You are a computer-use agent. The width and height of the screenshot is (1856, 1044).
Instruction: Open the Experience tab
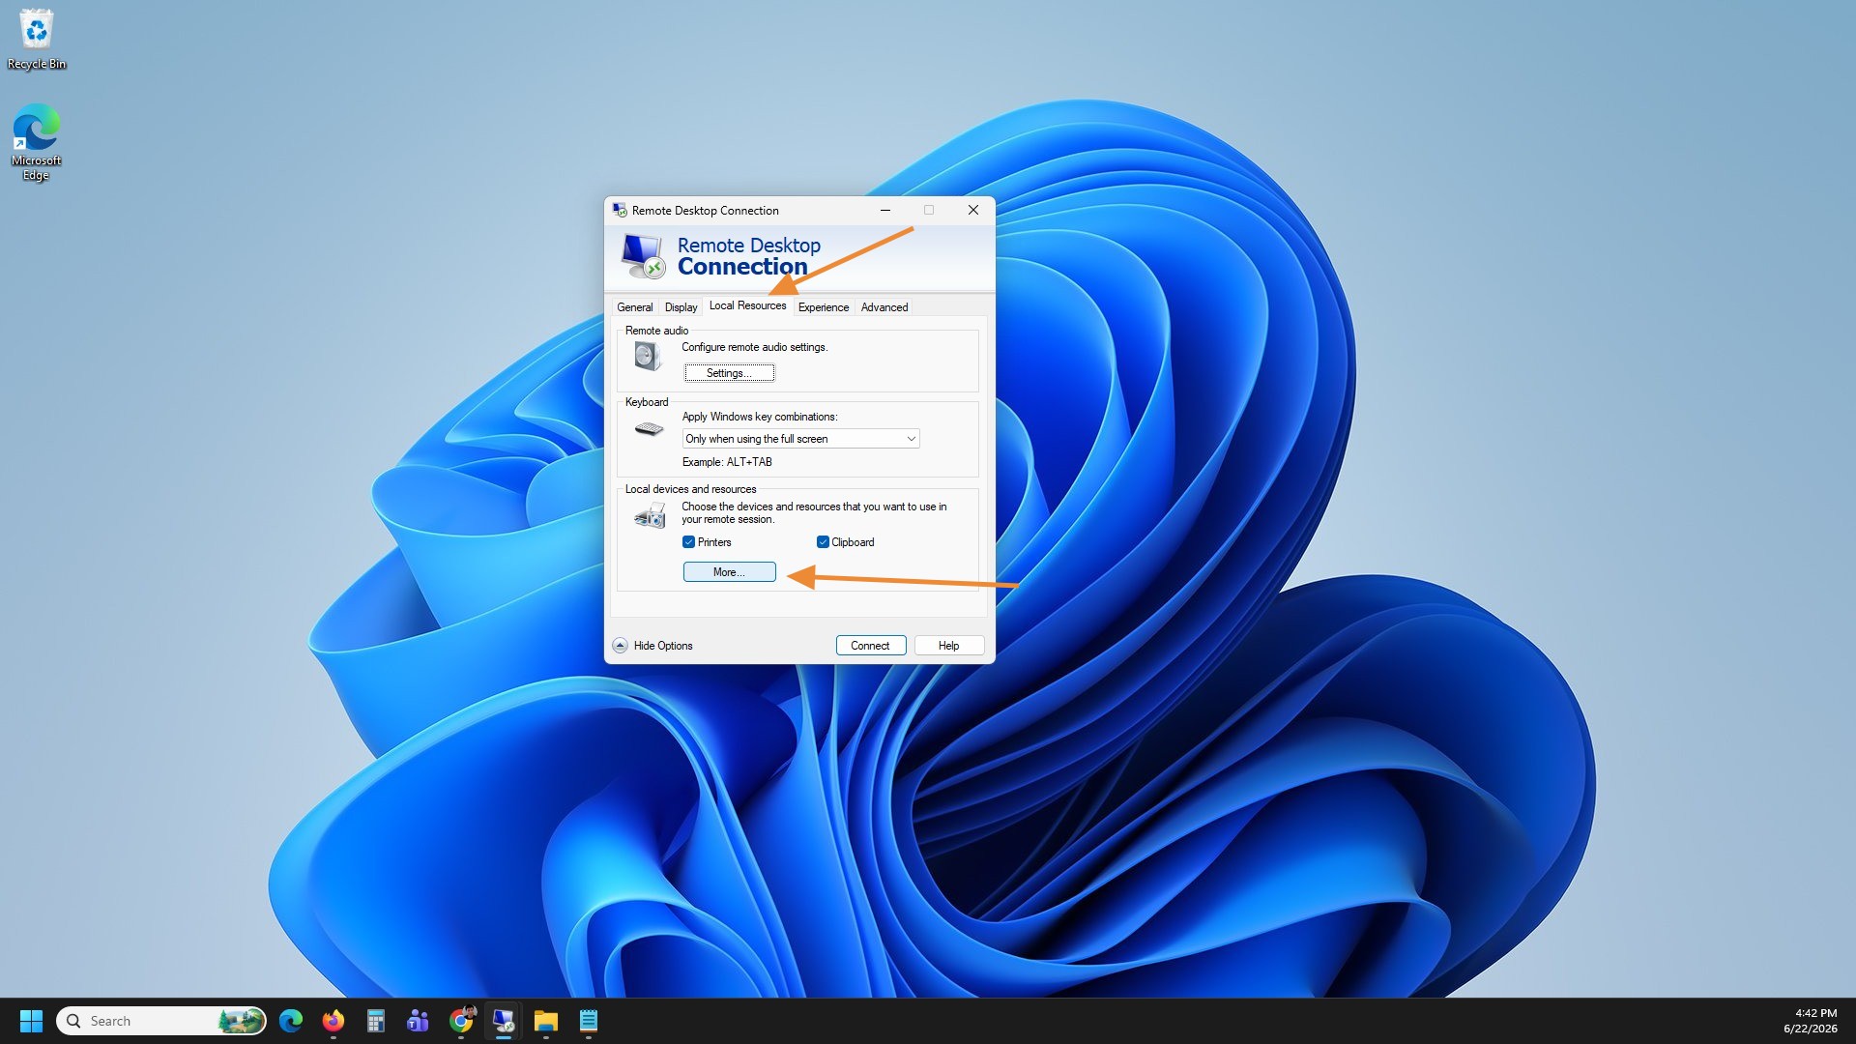pos(824,307)
